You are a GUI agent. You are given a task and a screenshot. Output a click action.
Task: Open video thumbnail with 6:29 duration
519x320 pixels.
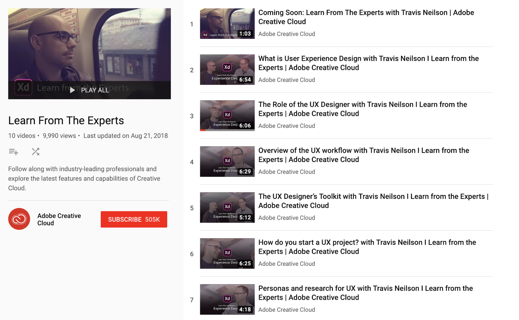point(227,162)
